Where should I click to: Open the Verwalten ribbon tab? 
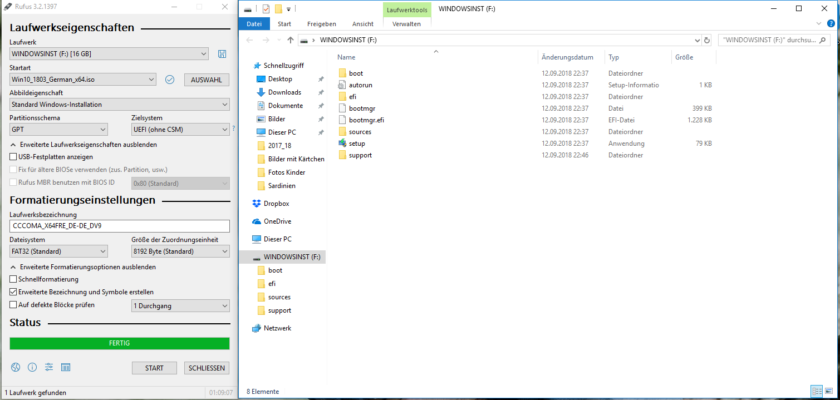407,24
